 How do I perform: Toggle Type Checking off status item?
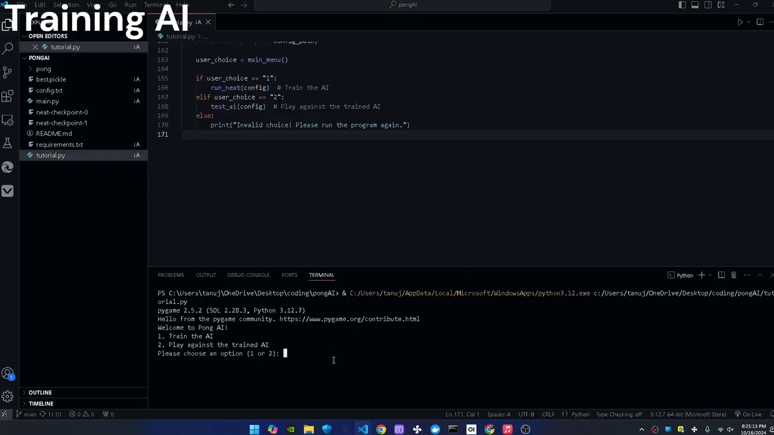619,415
